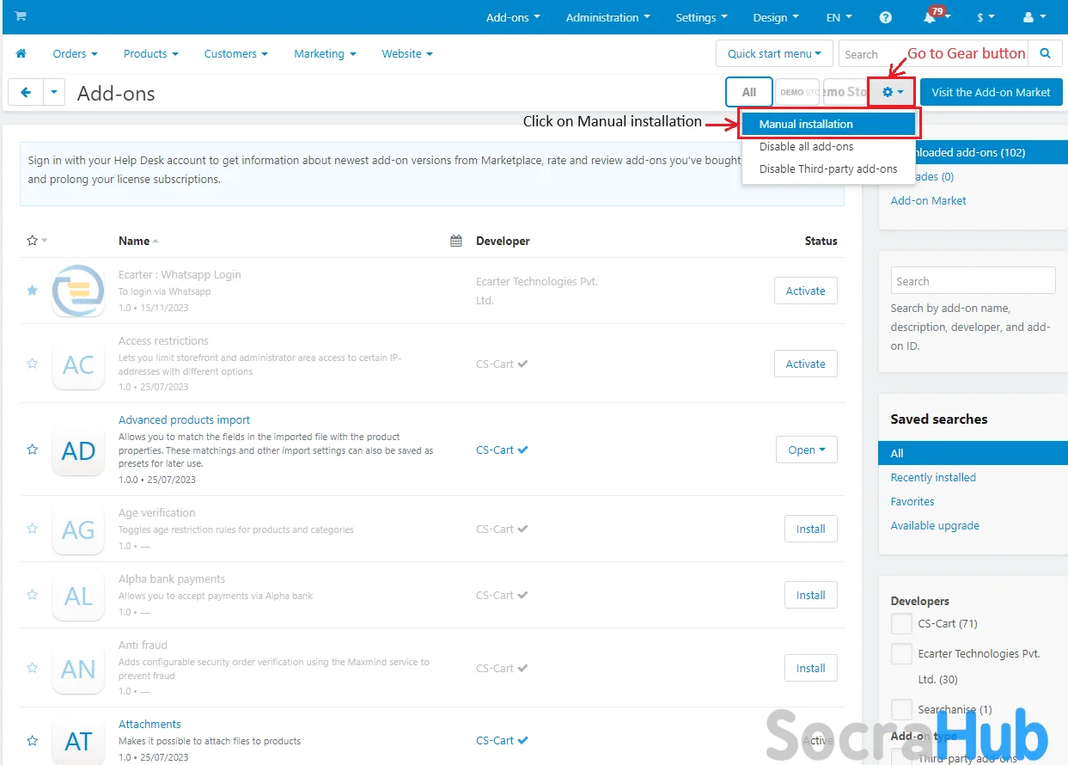Favorite the Advanced products import star
The image size is (1068, 765).
pos(33,450)
